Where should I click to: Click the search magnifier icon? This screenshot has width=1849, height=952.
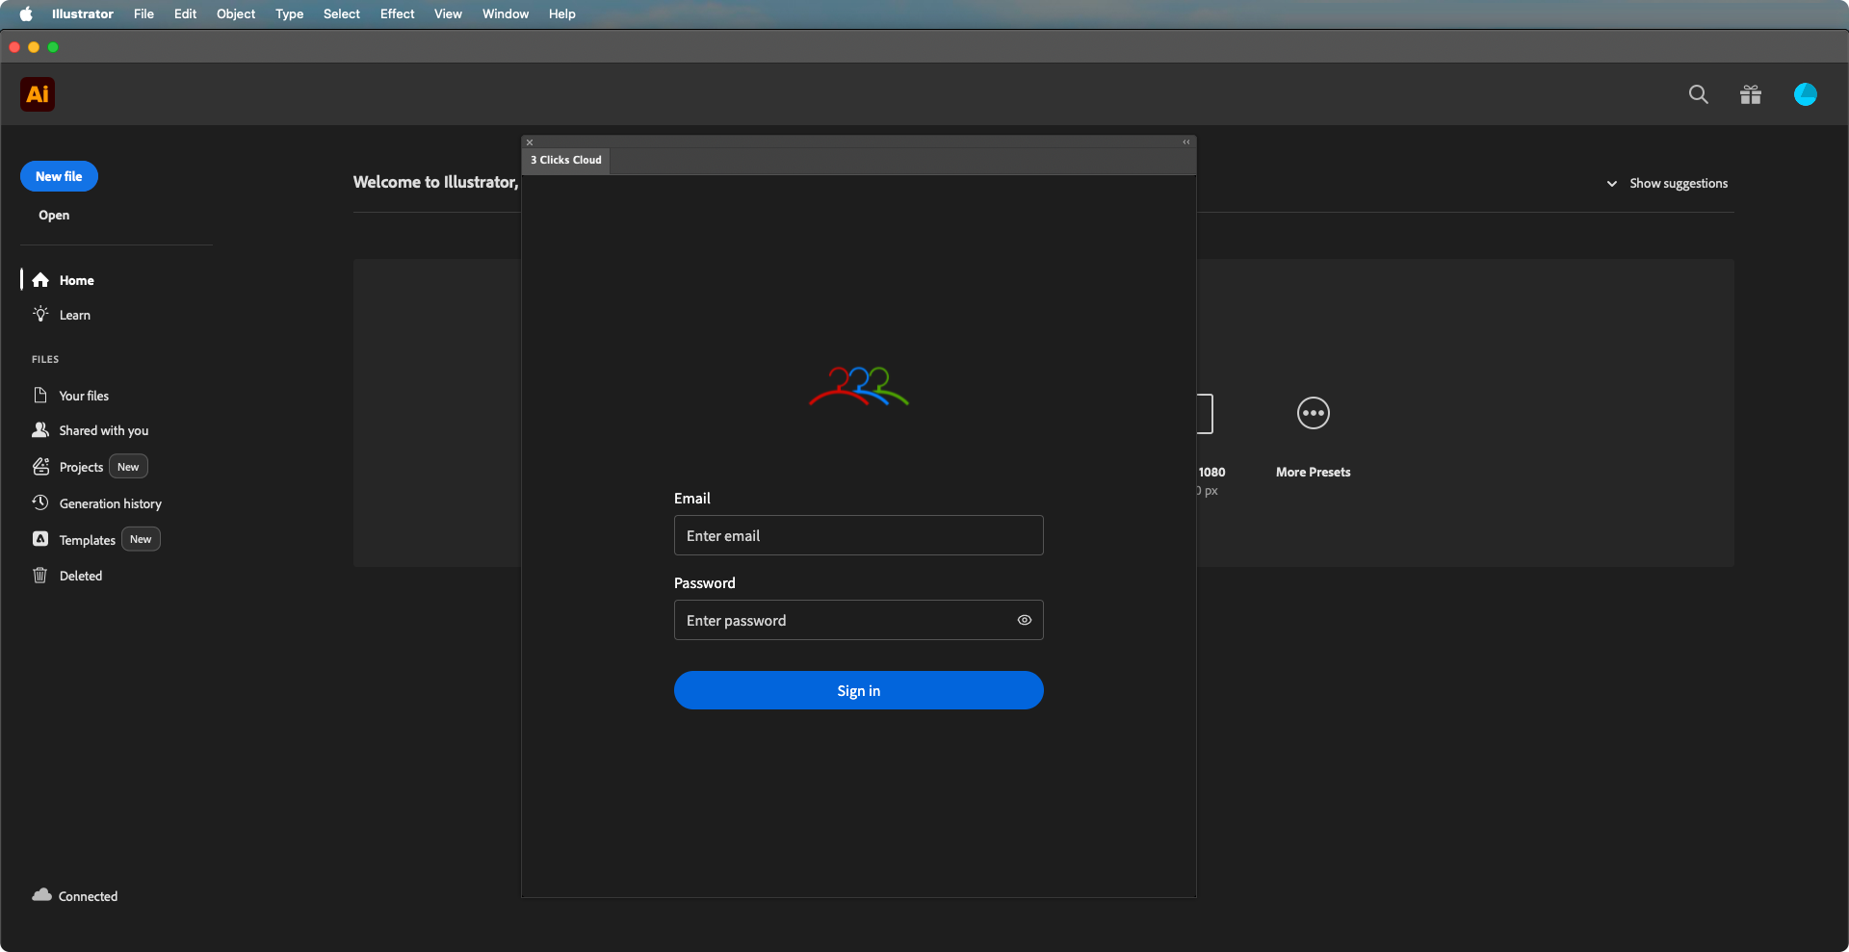pos(1698,94)
